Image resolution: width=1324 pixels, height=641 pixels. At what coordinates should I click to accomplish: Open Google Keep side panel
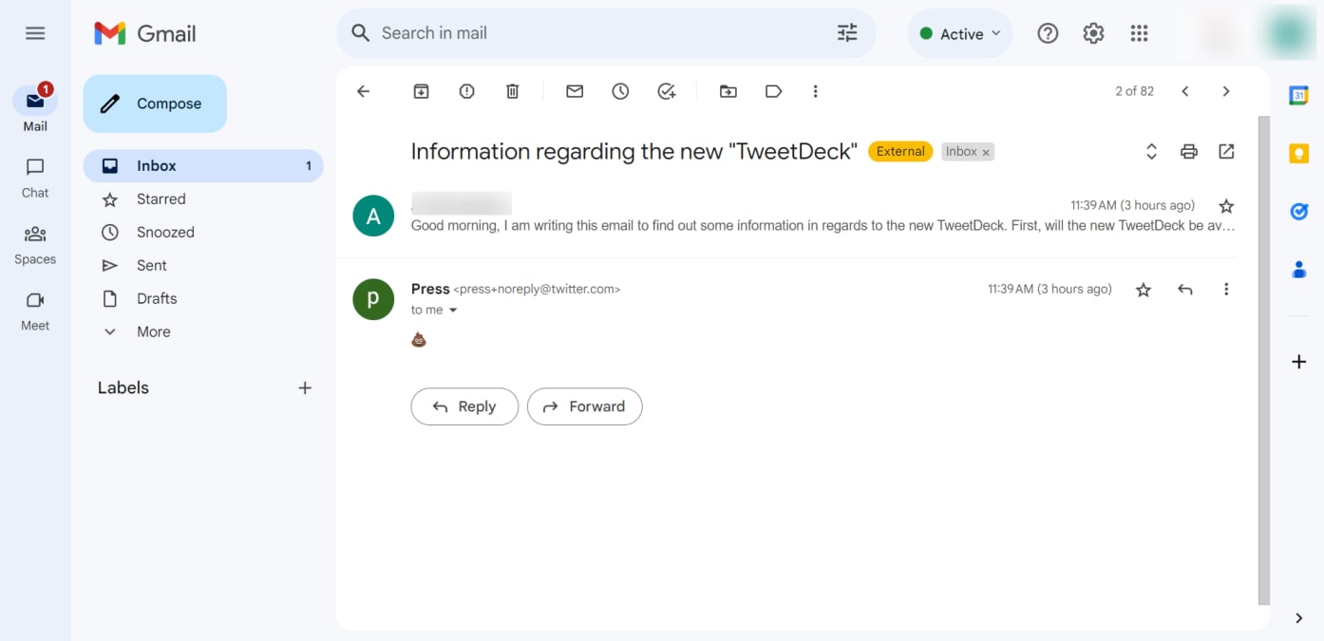1299,153
